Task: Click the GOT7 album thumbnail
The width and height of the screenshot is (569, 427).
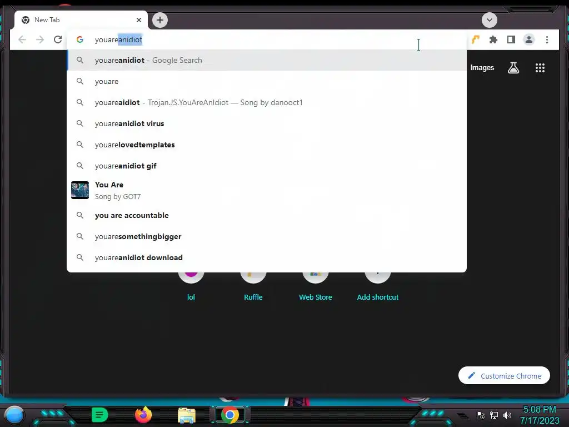Action: click(x=80, y=190)
